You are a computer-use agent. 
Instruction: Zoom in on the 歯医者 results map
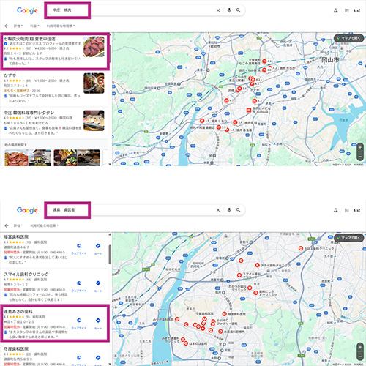360,347
